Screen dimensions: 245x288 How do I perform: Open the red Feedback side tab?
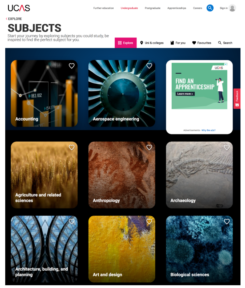point(237,99)
